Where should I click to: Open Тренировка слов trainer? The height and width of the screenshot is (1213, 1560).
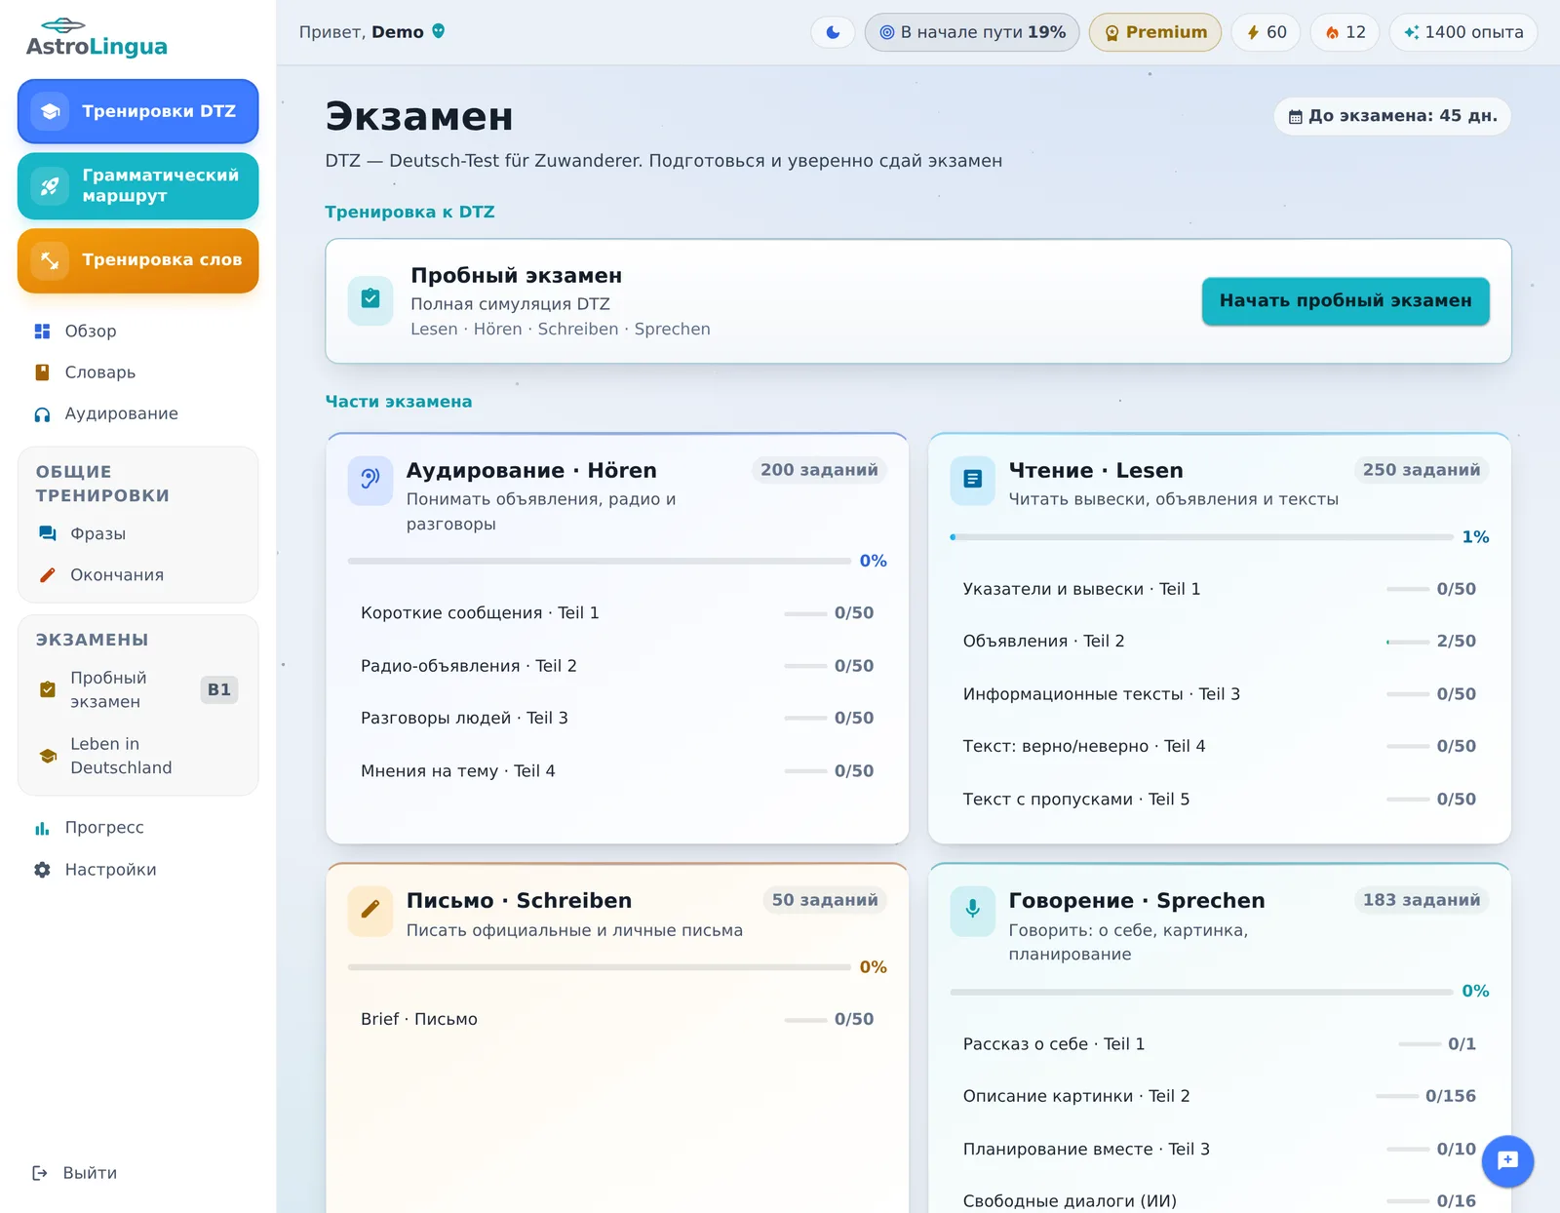137,260
